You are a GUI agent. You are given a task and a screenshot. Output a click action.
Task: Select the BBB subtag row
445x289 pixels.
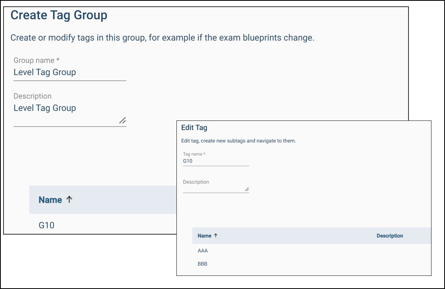coord(203,264)
